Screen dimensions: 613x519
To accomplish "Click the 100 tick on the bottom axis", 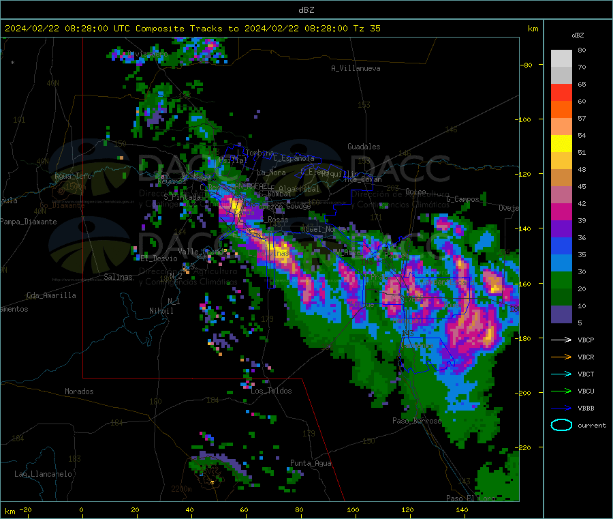I will click(353, 509).
